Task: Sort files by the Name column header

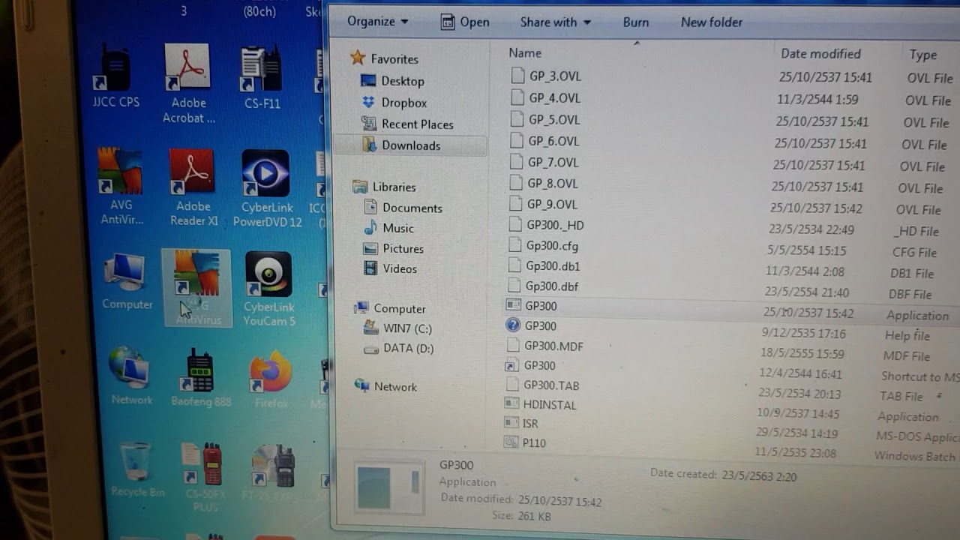Action: tap(525, 52)
